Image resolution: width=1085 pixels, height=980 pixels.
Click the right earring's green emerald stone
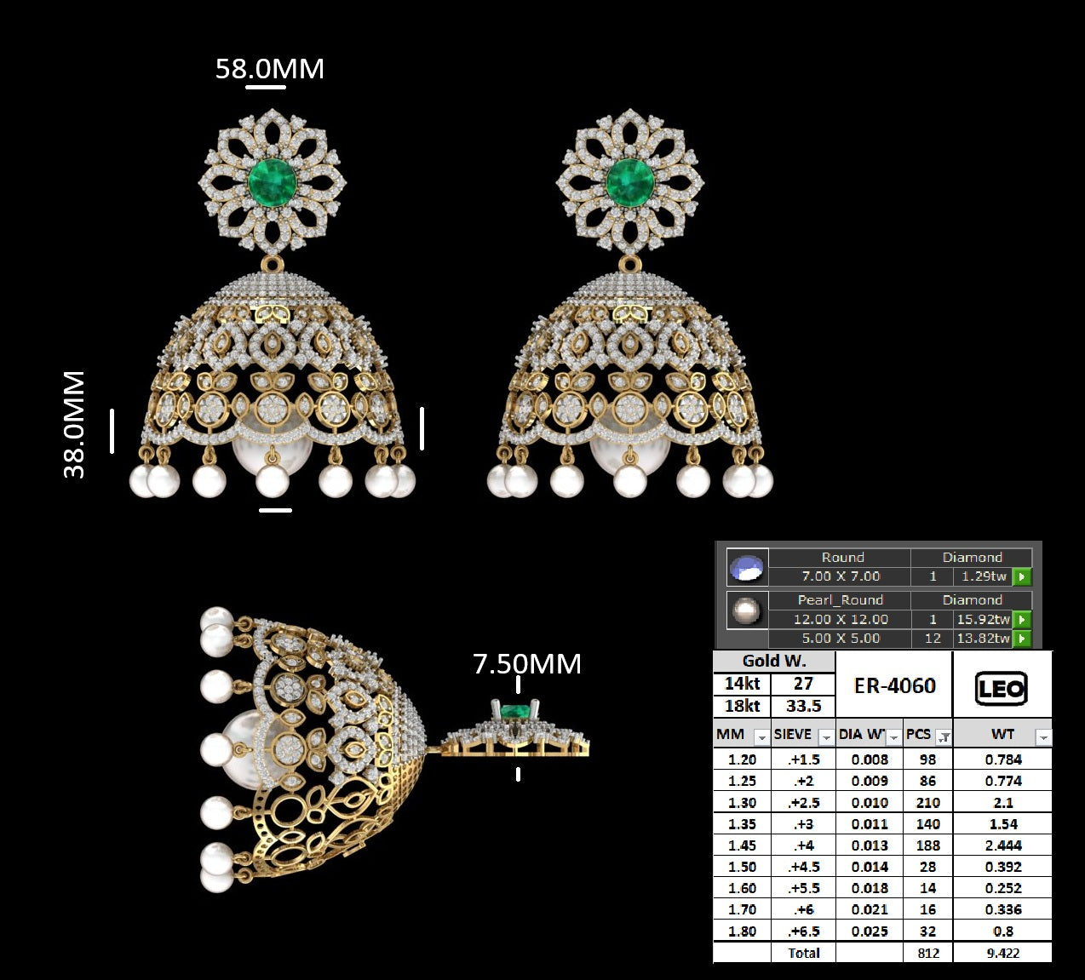630,182
